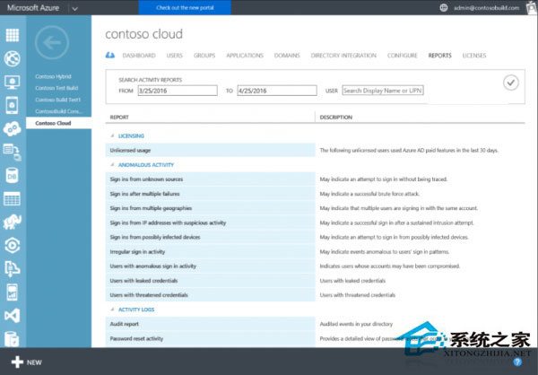The height and width of the screenshot is (375, 538).
Task: Click 'Check out the new portal' banner
Action: click(185, 7)
